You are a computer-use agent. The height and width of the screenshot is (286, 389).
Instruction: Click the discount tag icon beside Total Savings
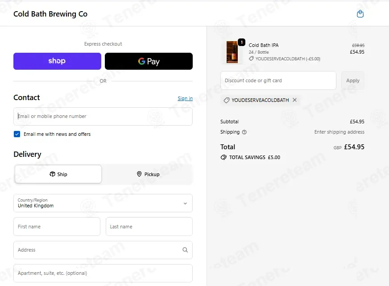(223, 157)
